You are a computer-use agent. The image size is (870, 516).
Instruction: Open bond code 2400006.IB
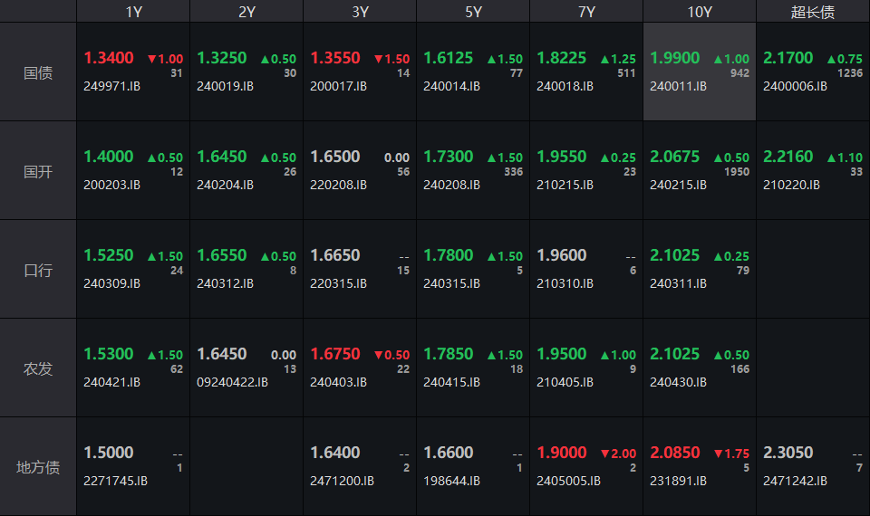tap(795, 87)
